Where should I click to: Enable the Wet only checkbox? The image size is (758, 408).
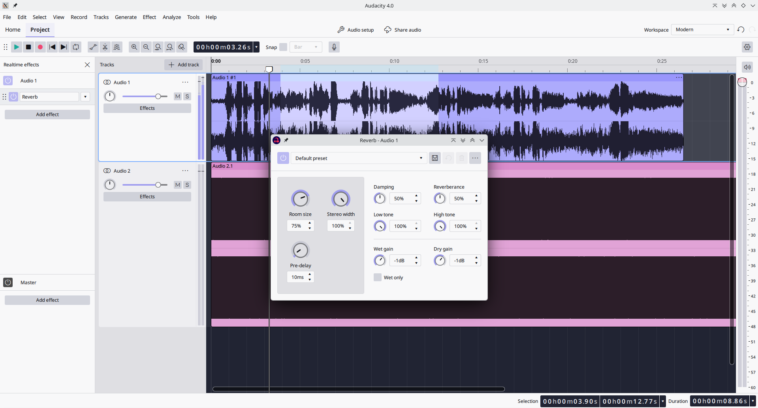tap(378, 277)
